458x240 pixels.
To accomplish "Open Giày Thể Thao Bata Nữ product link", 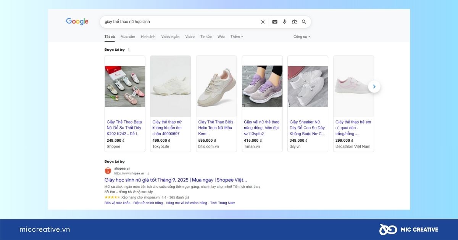I will pyautogui.click(x=124, y=128).
